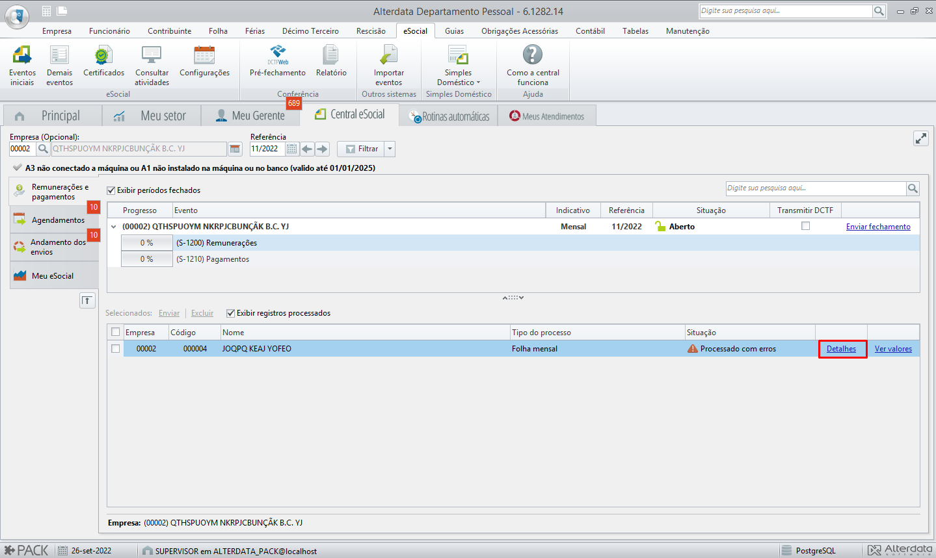Check the row checkbox for JOQPQ KEAJ YOFEO
Viewport: 936px width, 558px height.
115,349
